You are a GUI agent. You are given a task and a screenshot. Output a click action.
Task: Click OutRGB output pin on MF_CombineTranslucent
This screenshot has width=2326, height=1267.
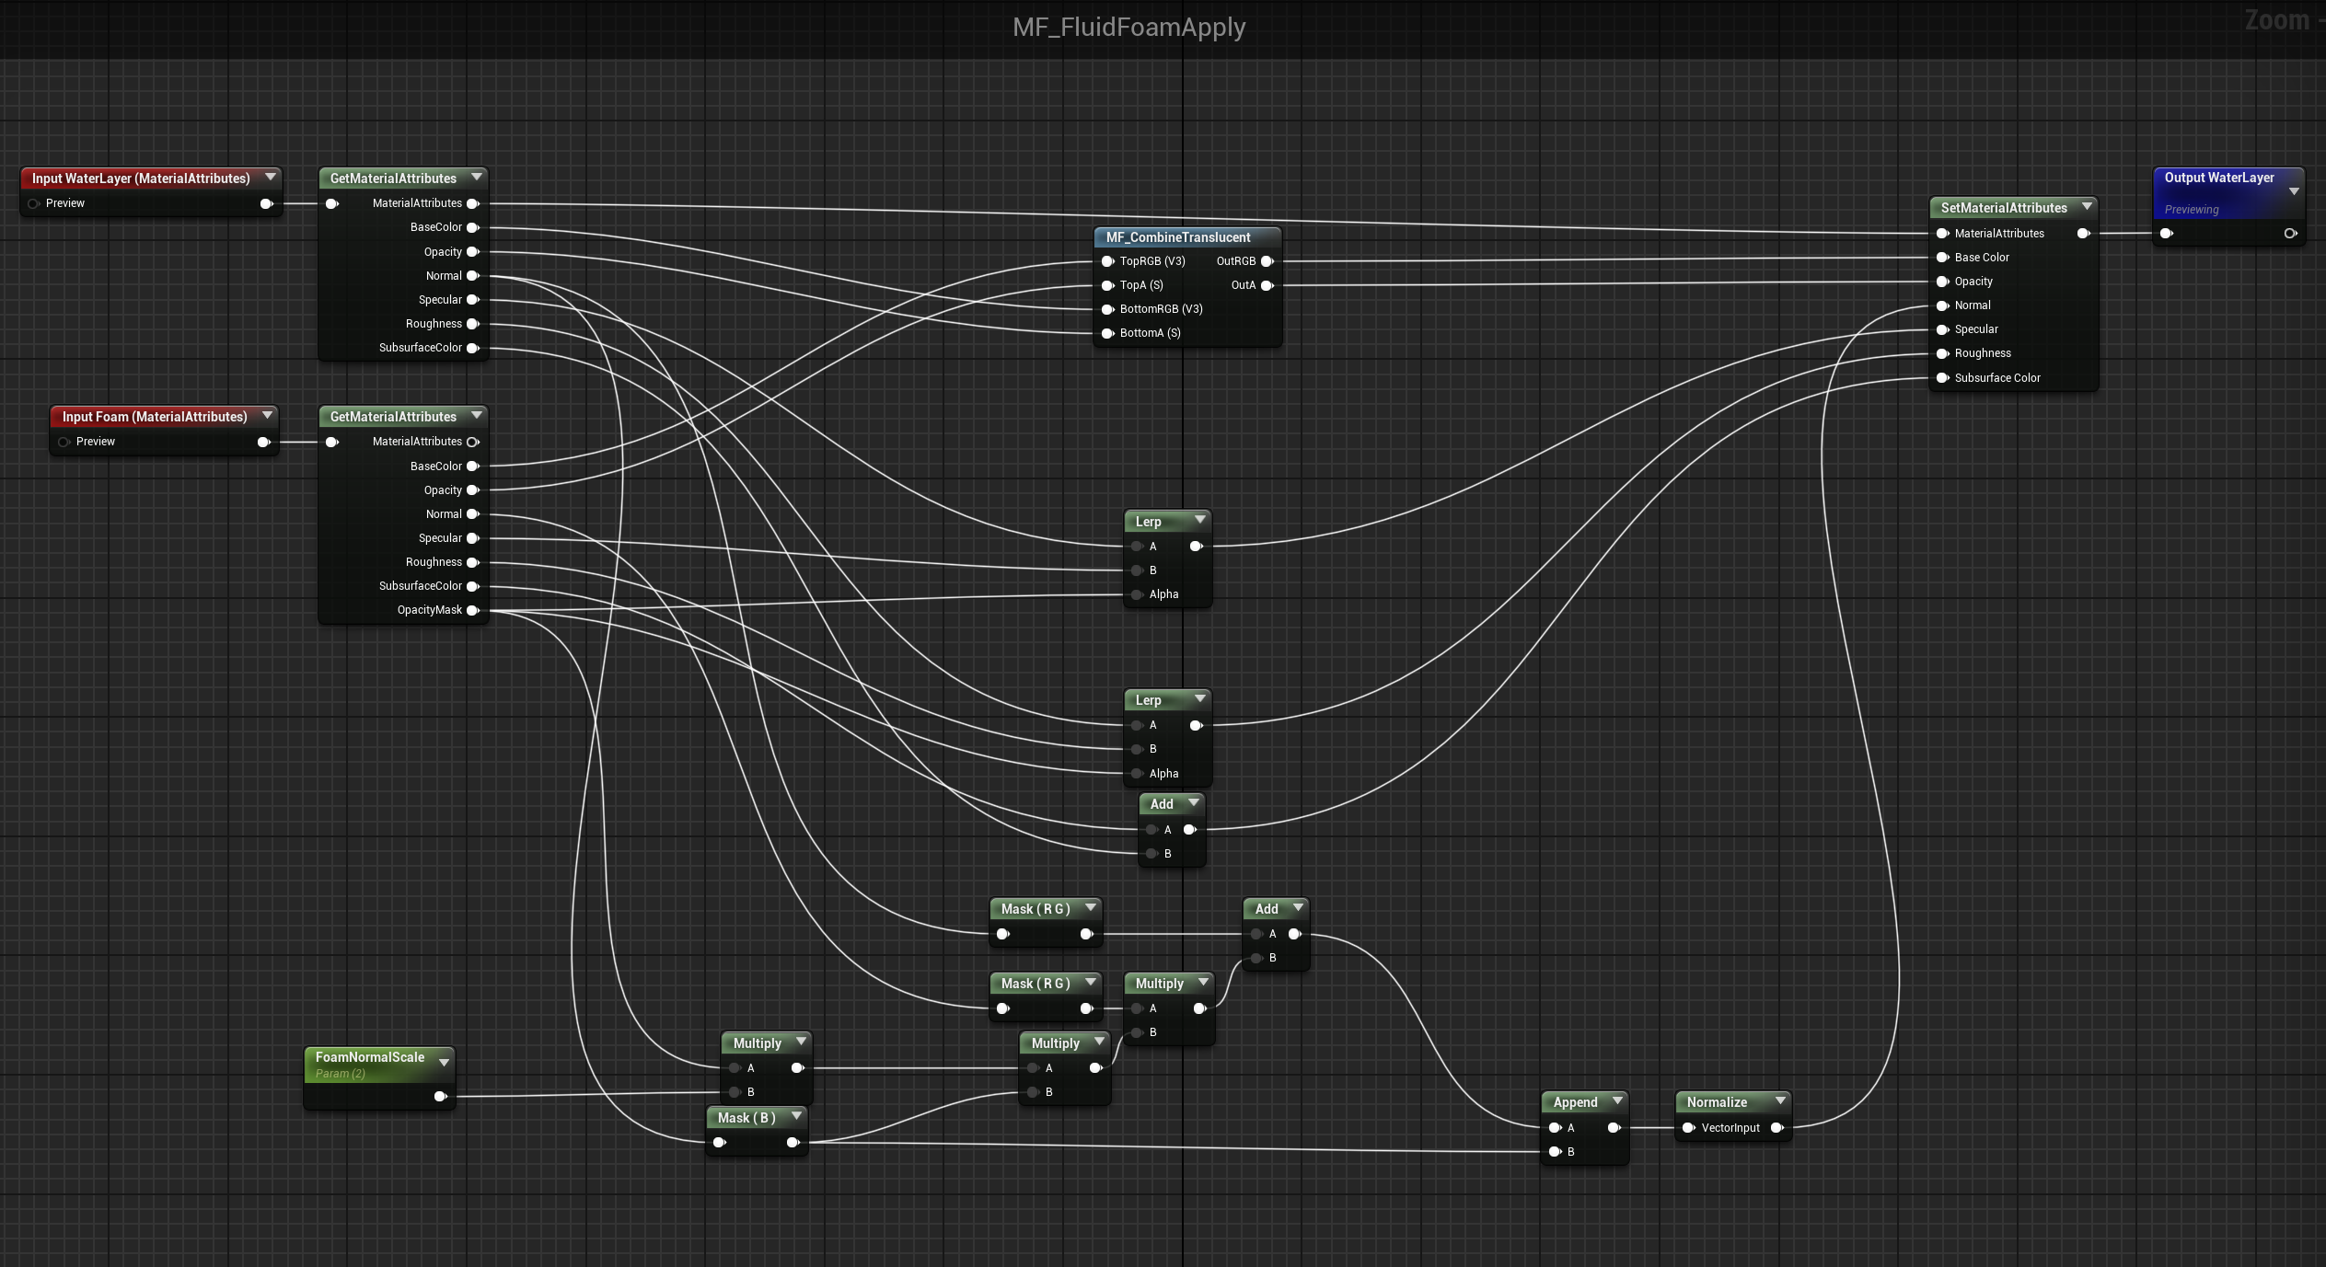pos(1267,261)
